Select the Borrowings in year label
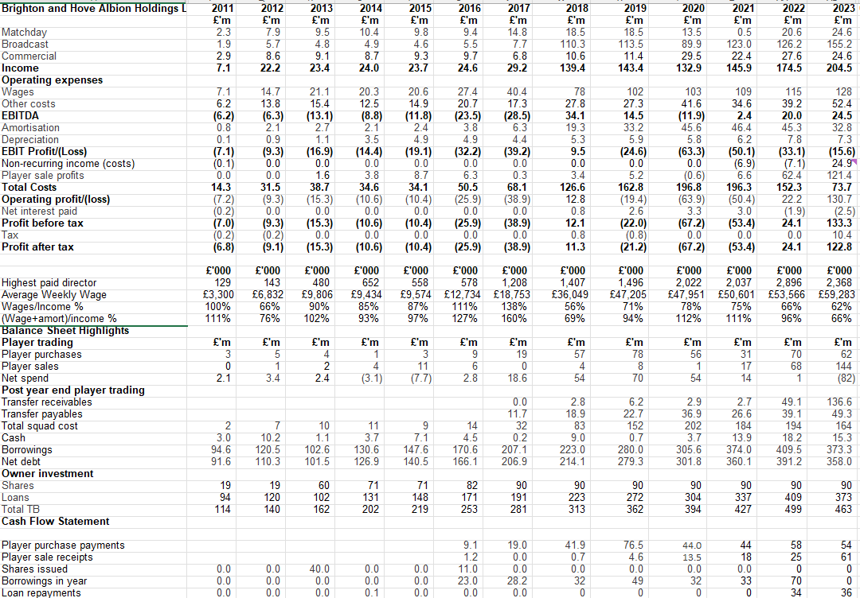This screenshot has width=860, height=598. (44, 581)
